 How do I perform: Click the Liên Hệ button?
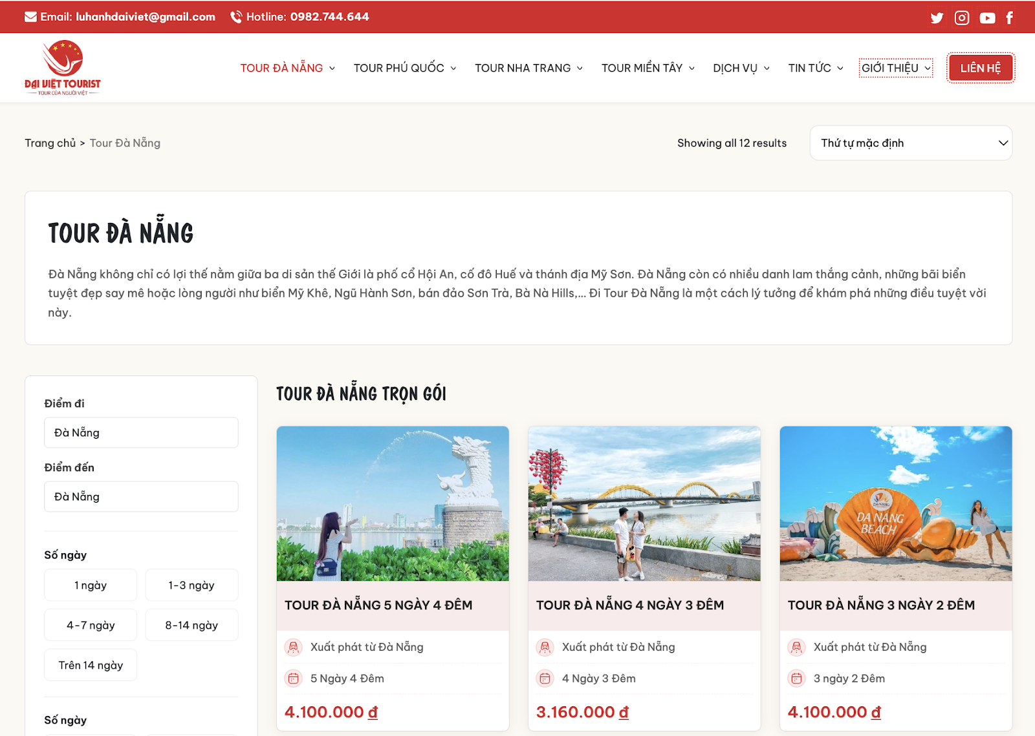point(980,68)
